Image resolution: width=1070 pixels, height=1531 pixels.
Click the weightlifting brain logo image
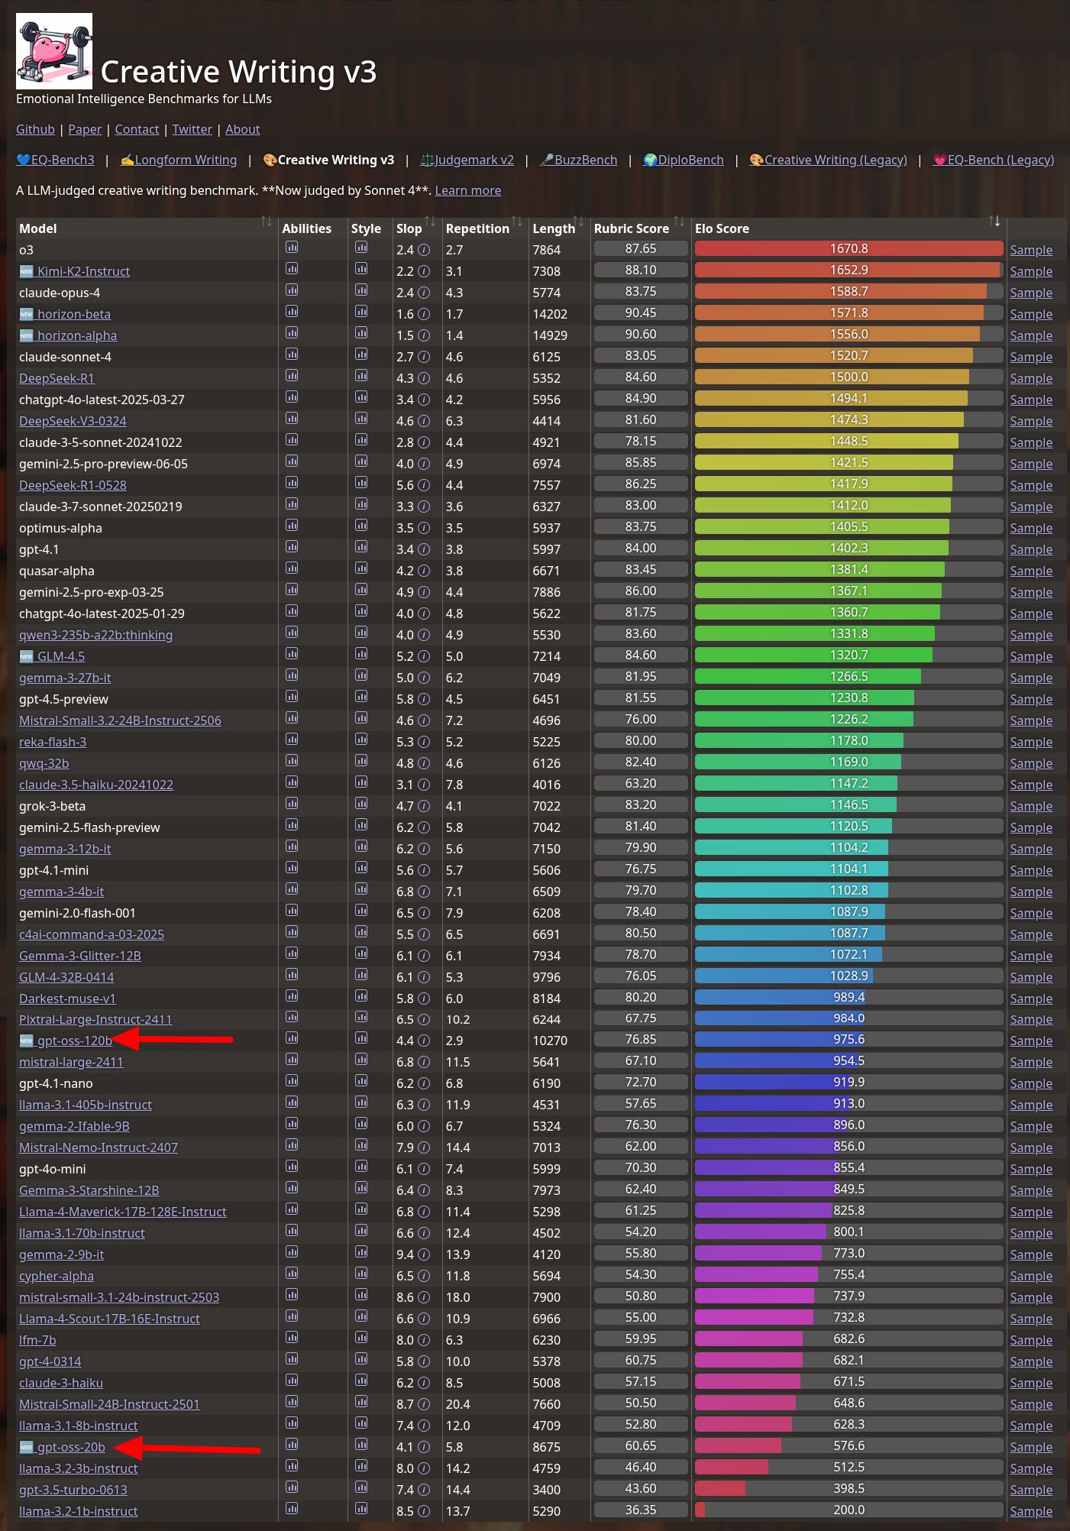coord(54,51)
